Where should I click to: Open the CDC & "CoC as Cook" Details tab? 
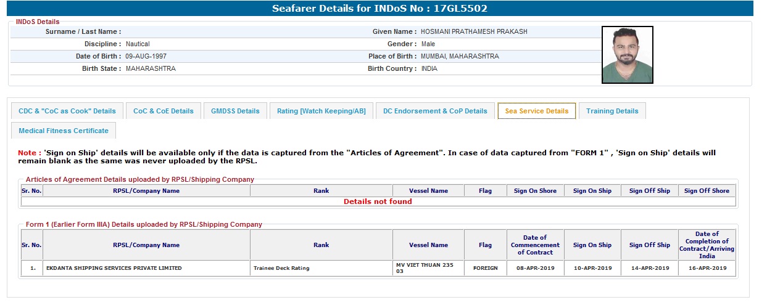(x=67, y=111)
